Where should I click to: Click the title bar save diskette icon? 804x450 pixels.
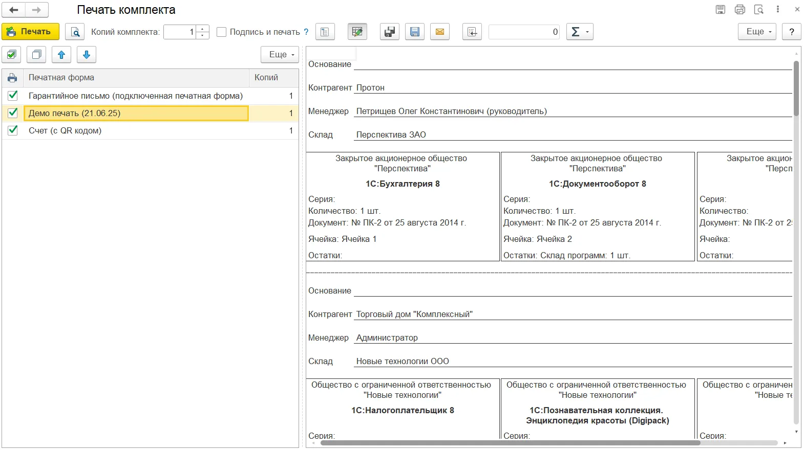[721, 9]
